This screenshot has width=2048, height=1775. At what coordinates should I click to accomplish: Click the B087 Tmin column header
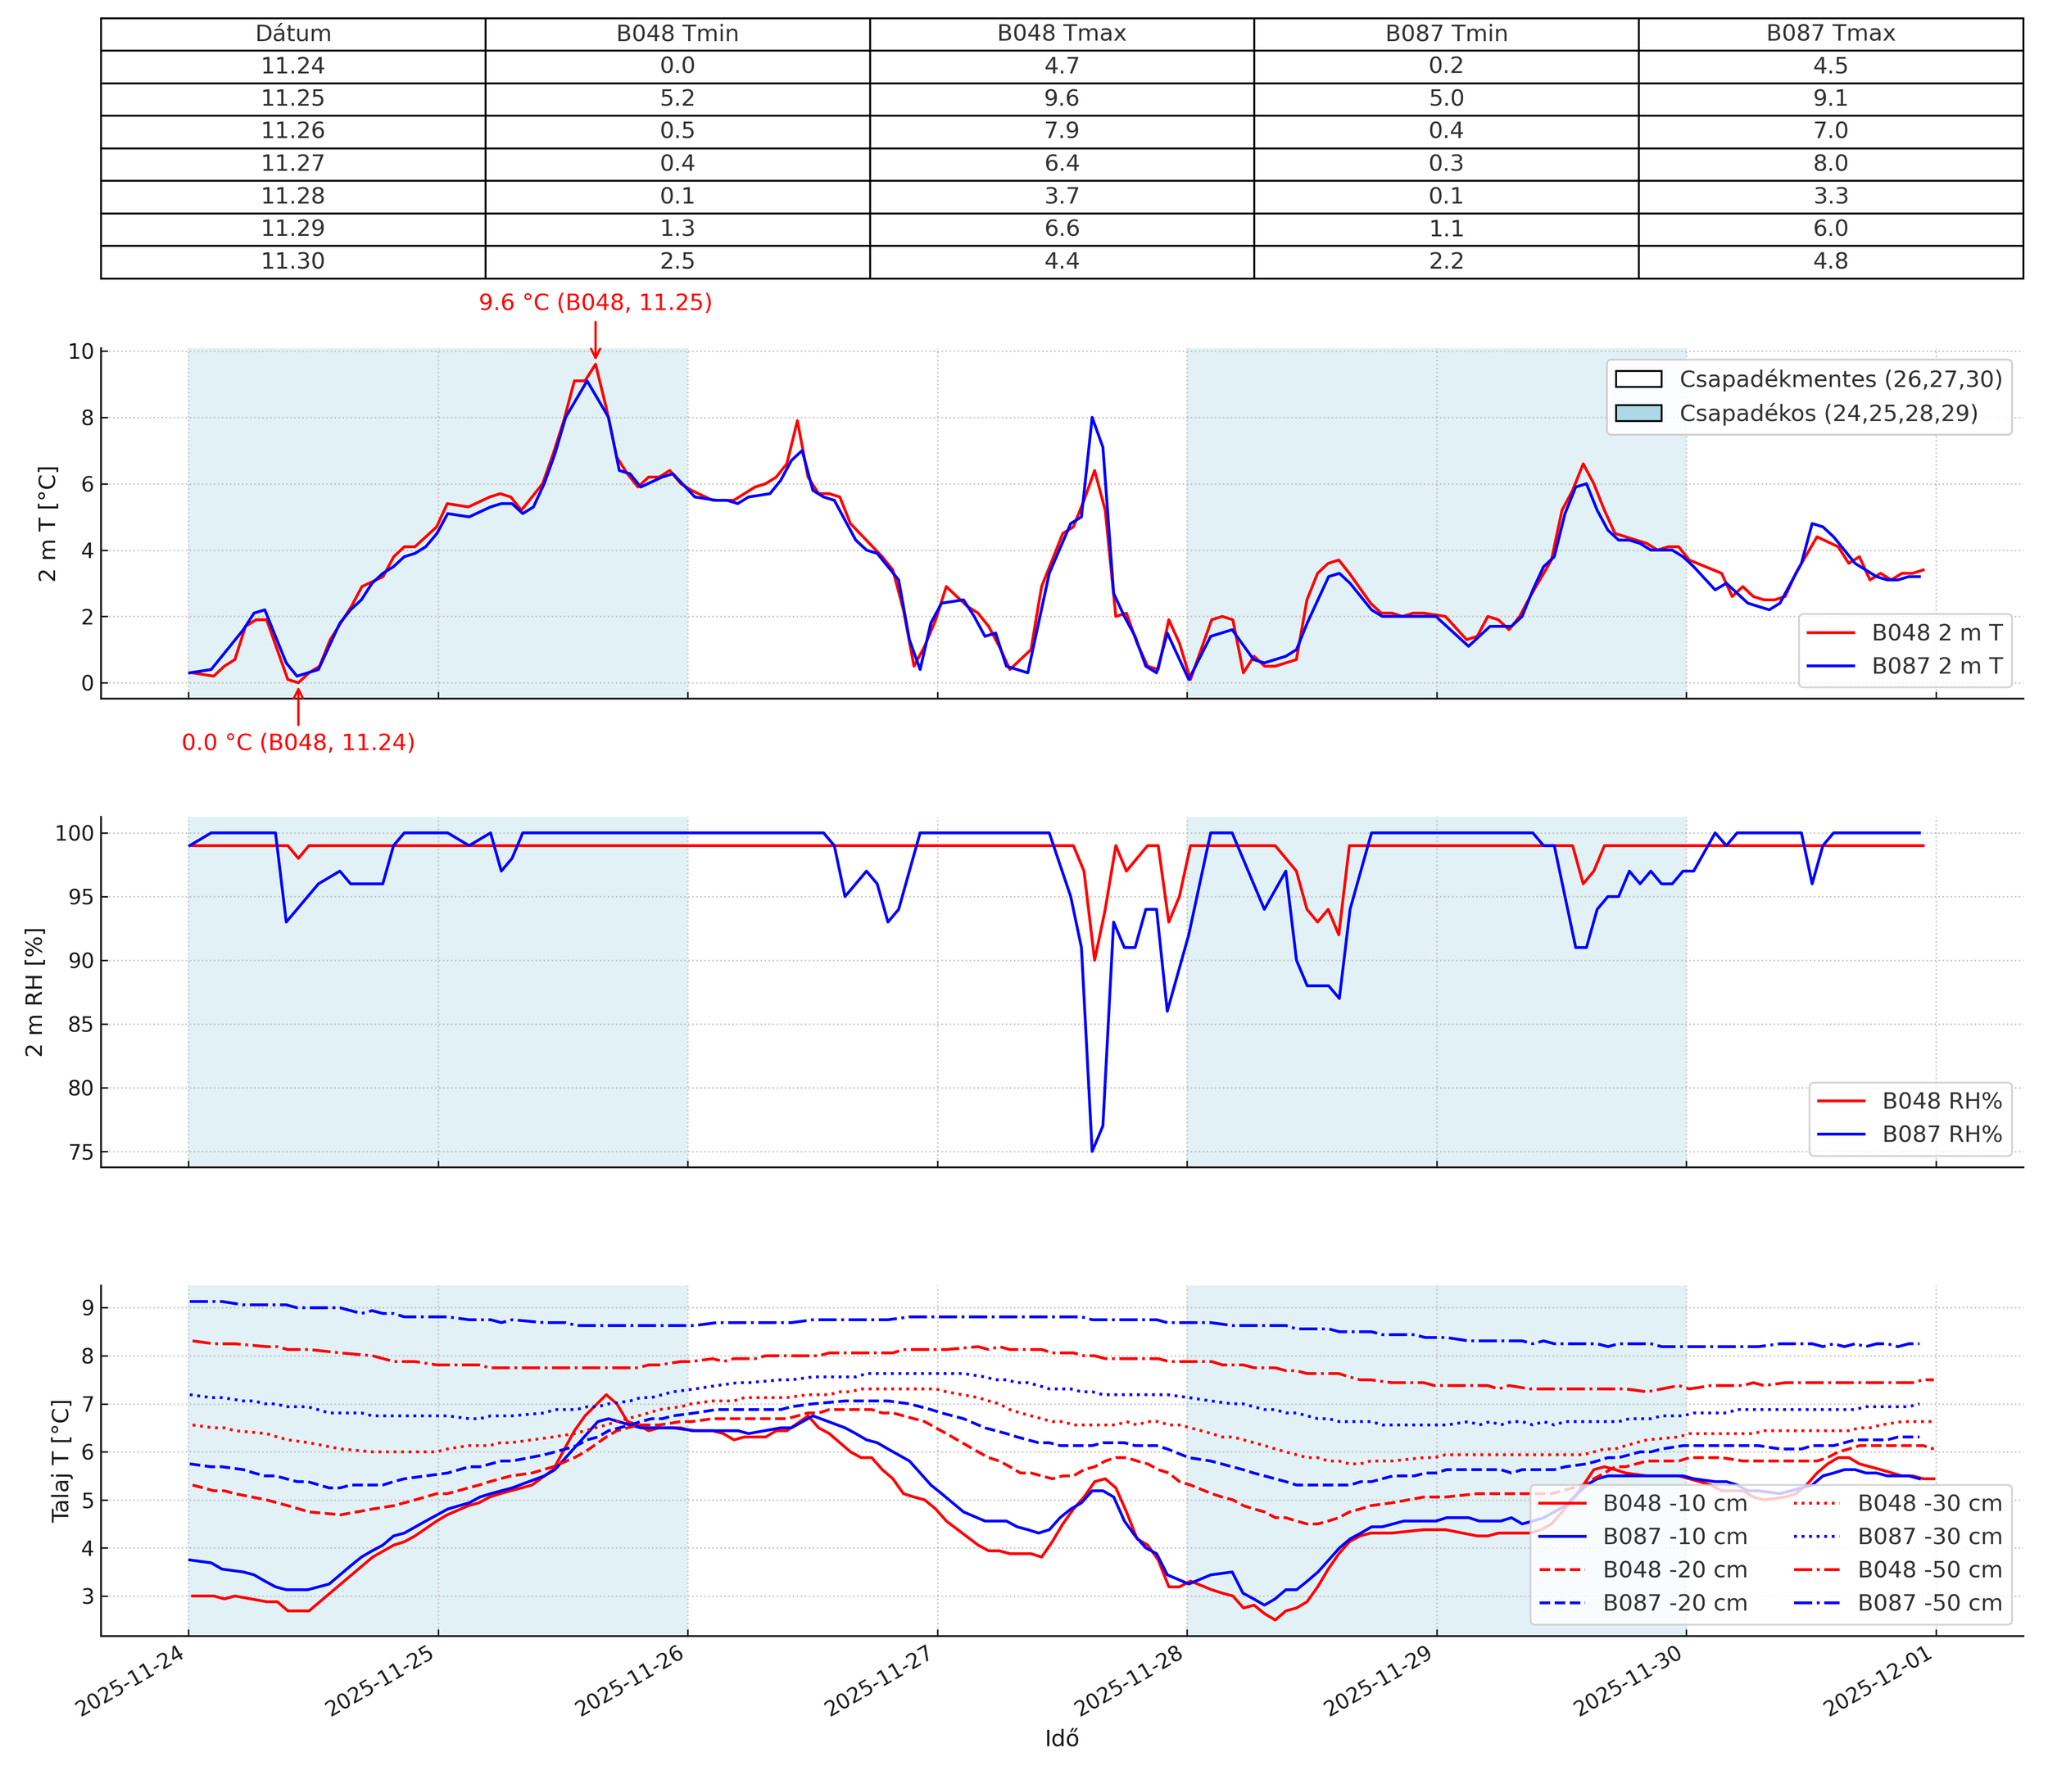tap(1446, 34)
